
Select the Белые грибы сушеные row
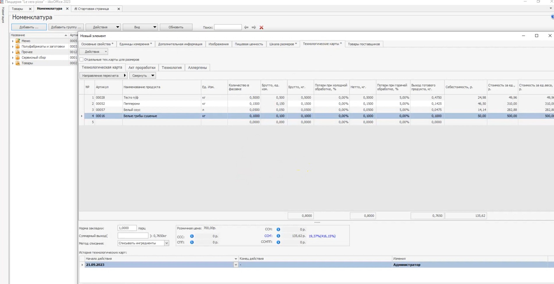pos(316,116)
